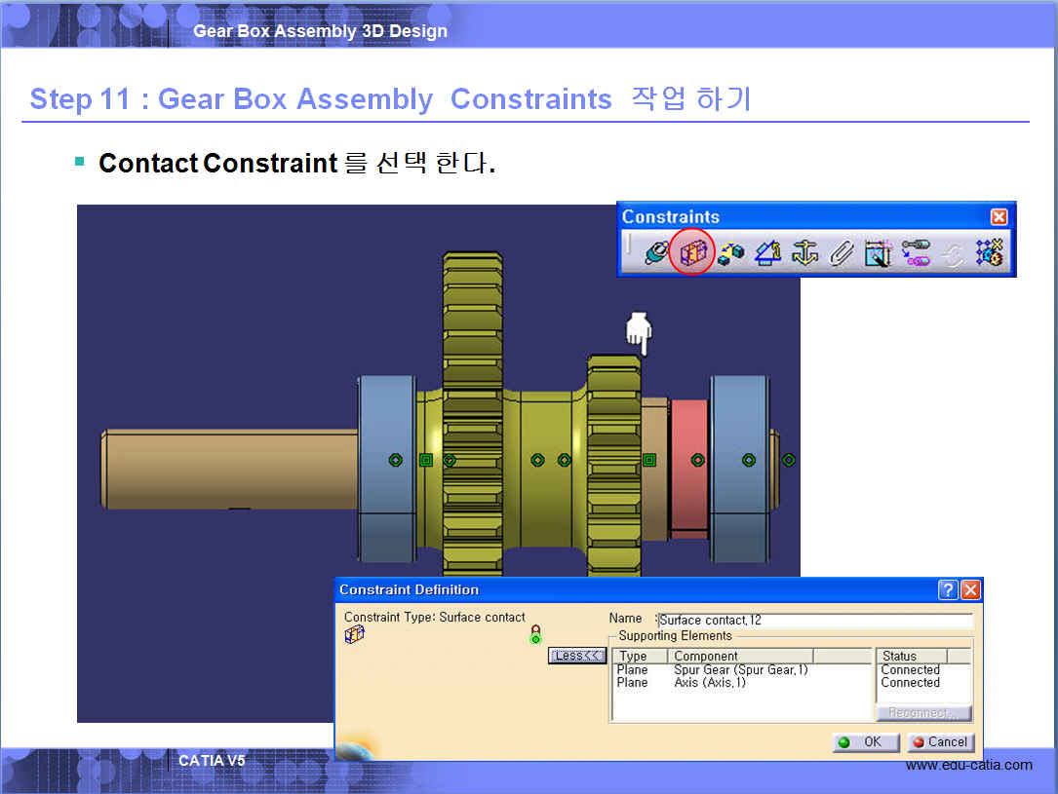Click the Reuse Pattern icon
The height and width of the screenshot is (794, 1058).
[989, 253]
